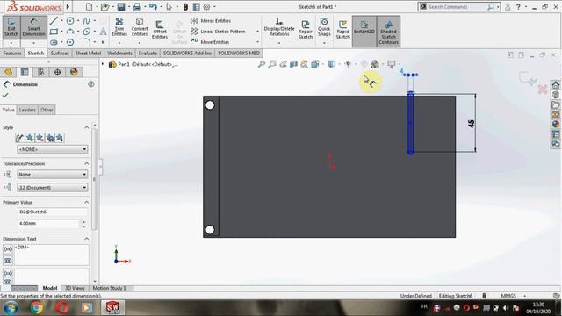The image size is (562, 316).
Task: Open Quick Snaps
Action: click(x=324, y=27)
